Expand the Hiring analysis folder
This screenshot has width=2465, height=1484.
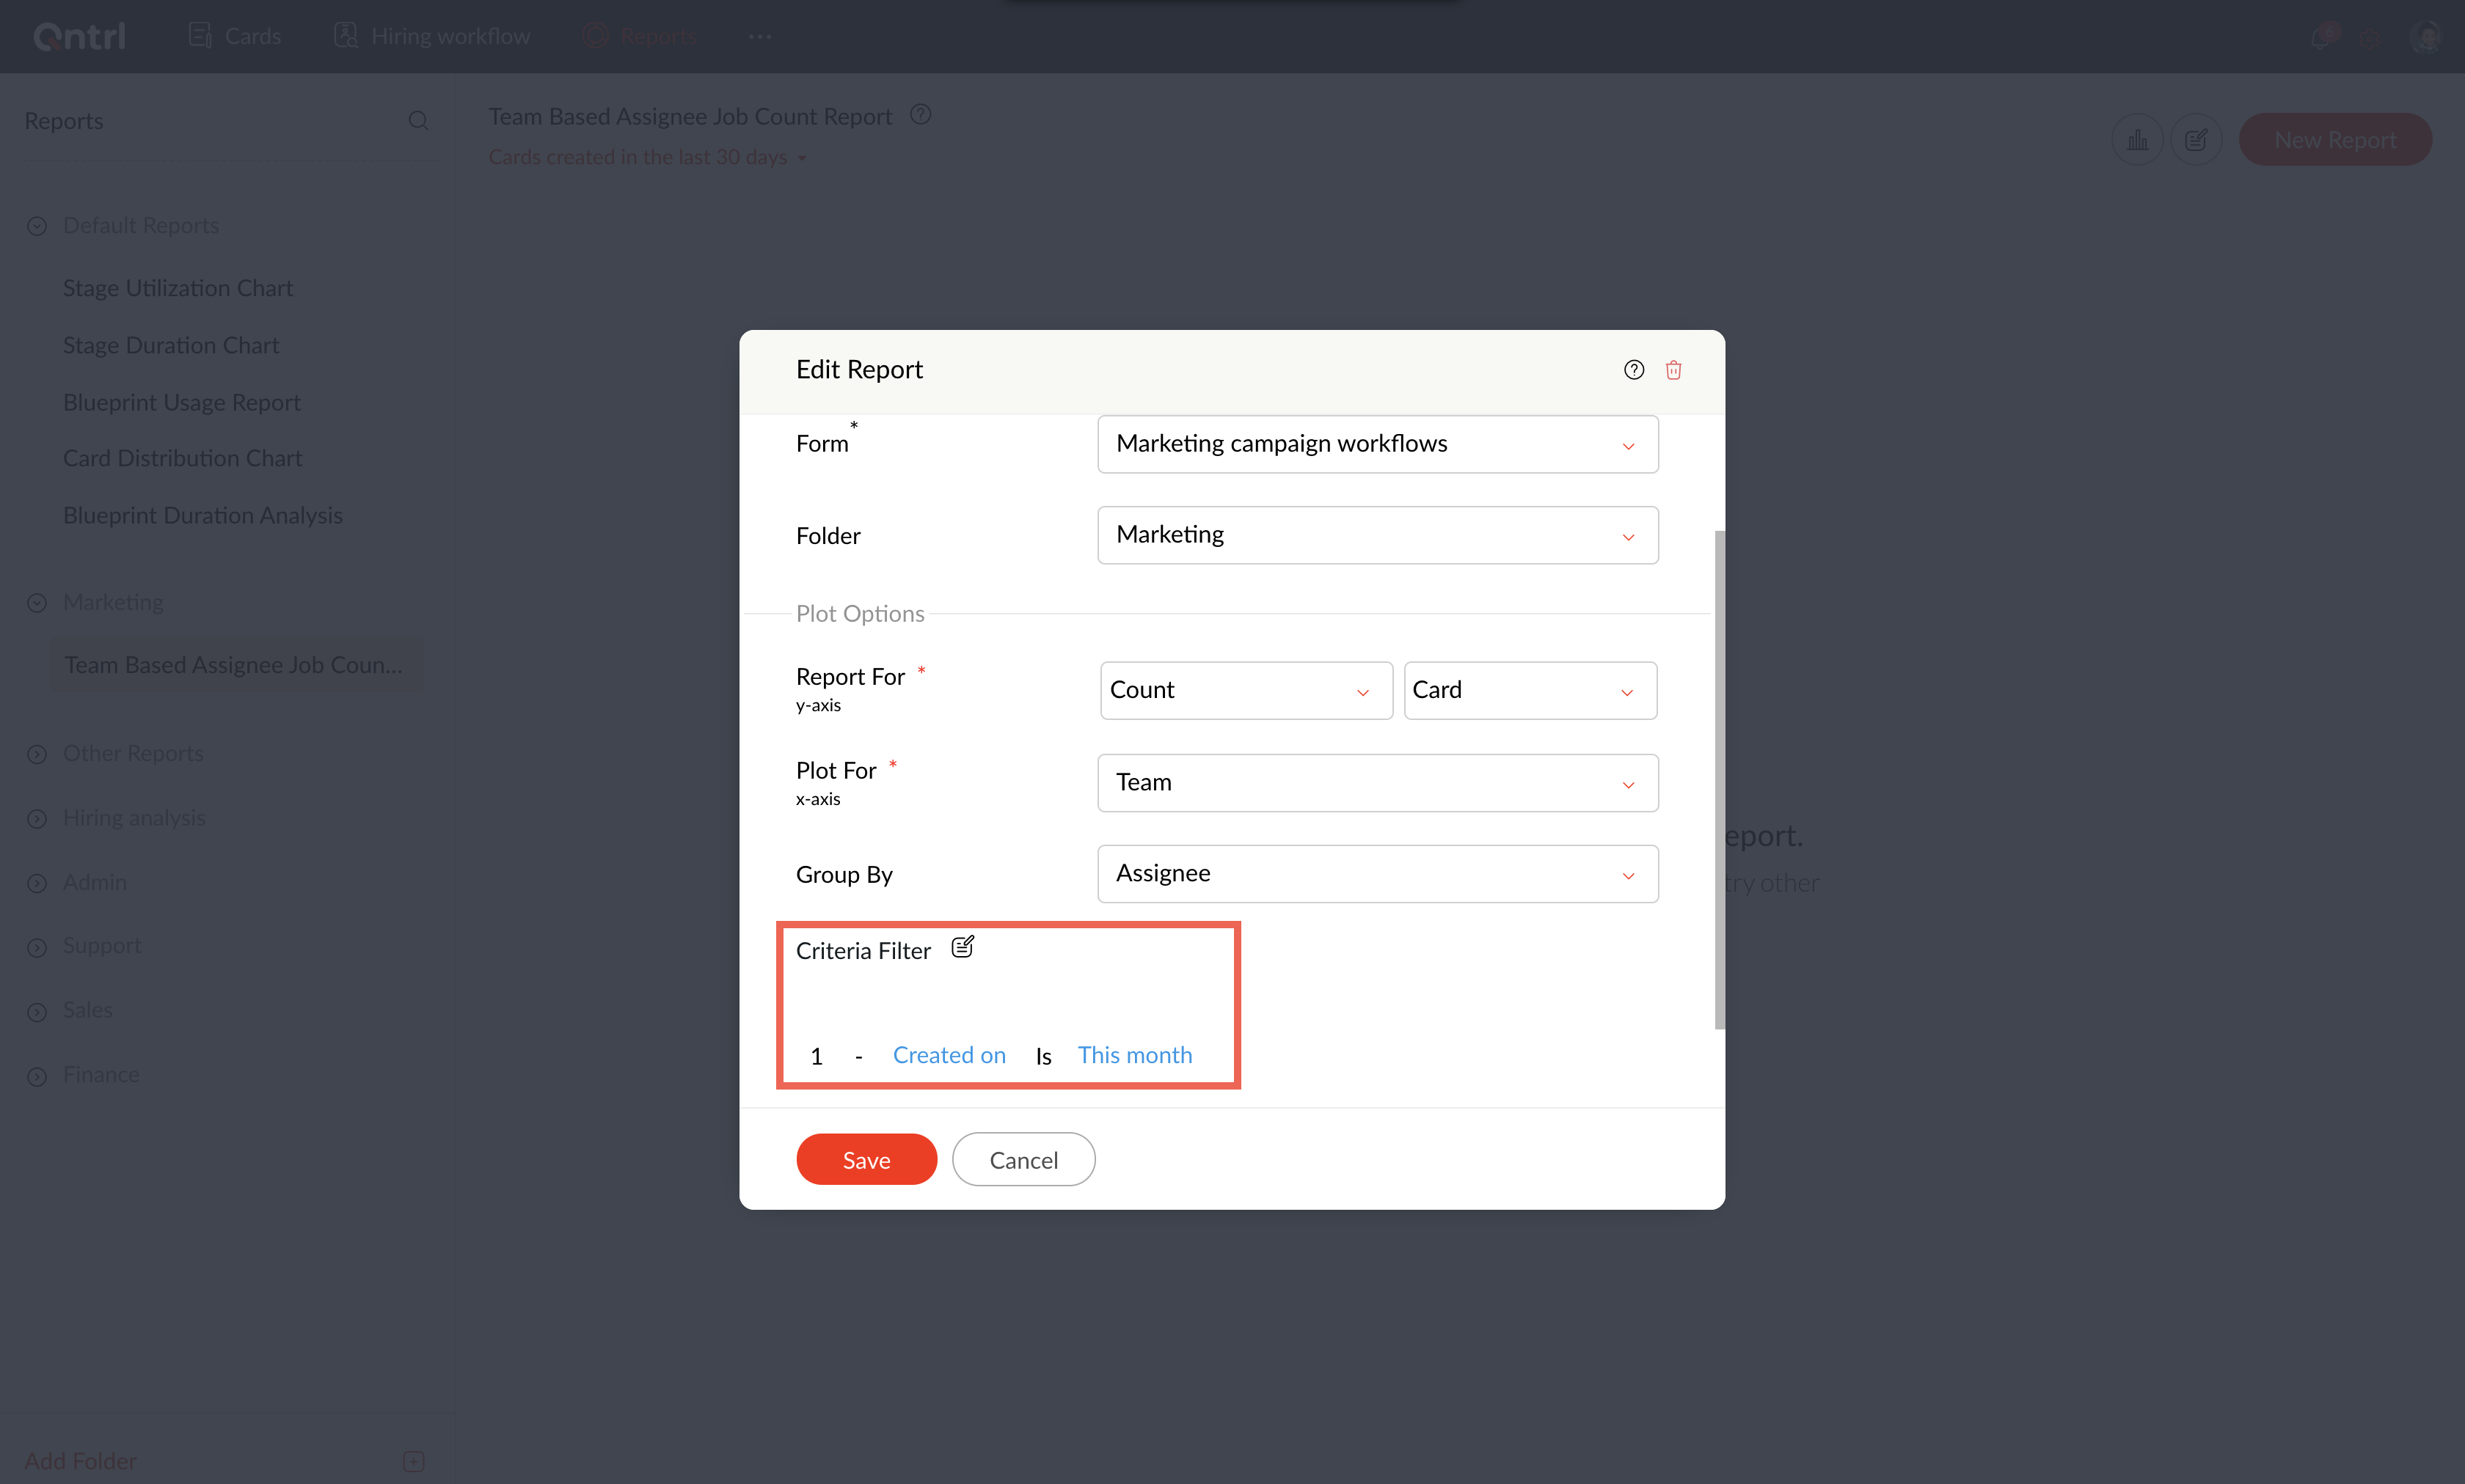37,819
